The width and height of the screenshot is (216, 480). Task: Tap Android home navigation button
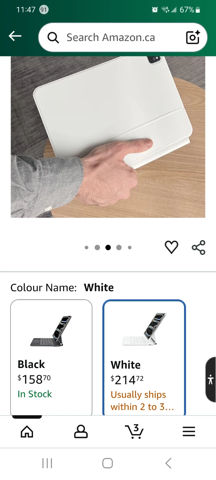(x=108, y=463)
